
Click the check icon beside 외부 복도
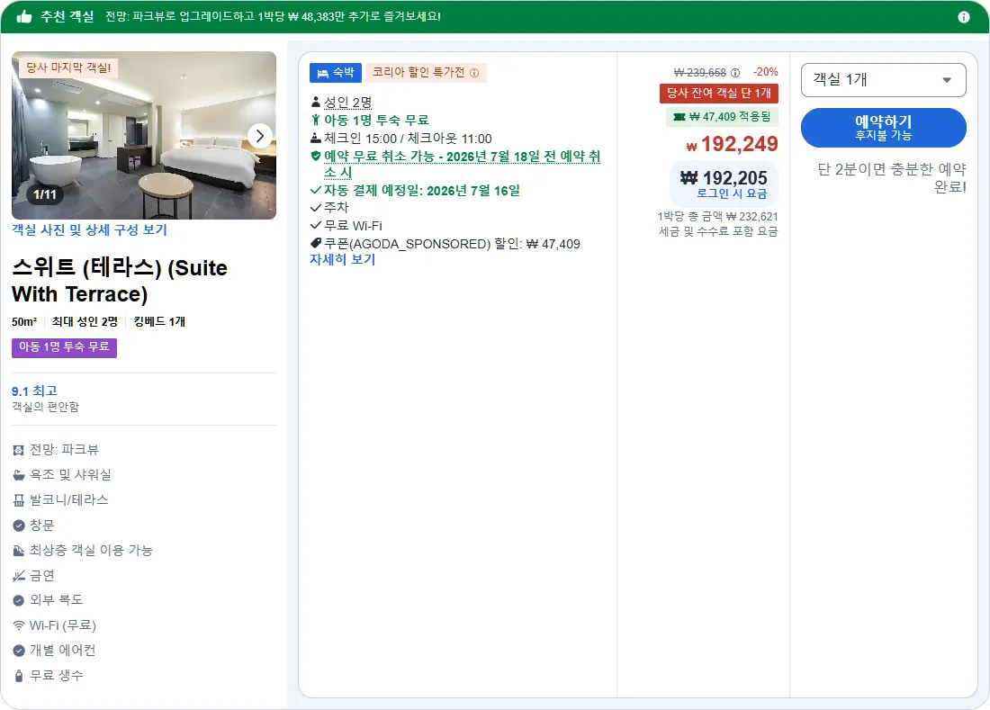[x=18, y=600]
